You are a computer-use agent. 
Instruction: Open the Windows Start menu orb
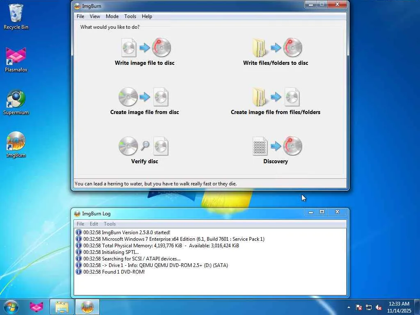tap(11, 307)
